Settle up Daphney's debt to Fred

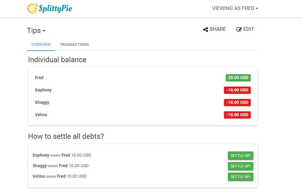tap(240, 156)
